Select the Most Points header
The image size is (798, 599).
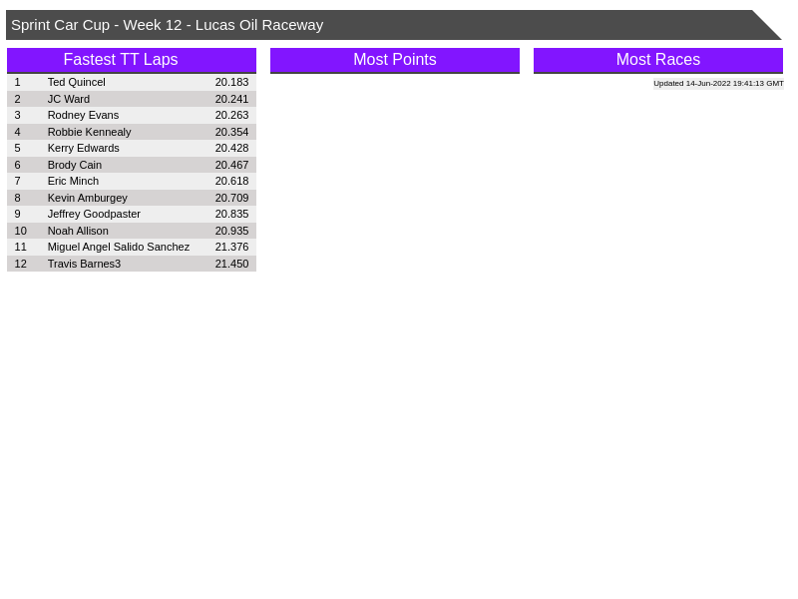click(x=395, y=60)
